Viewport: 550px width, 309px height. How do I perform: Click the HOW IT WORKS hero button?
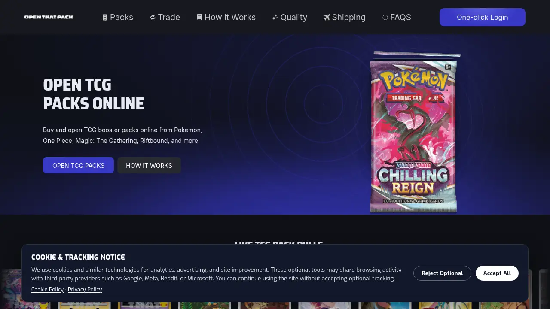pos(149,165)
